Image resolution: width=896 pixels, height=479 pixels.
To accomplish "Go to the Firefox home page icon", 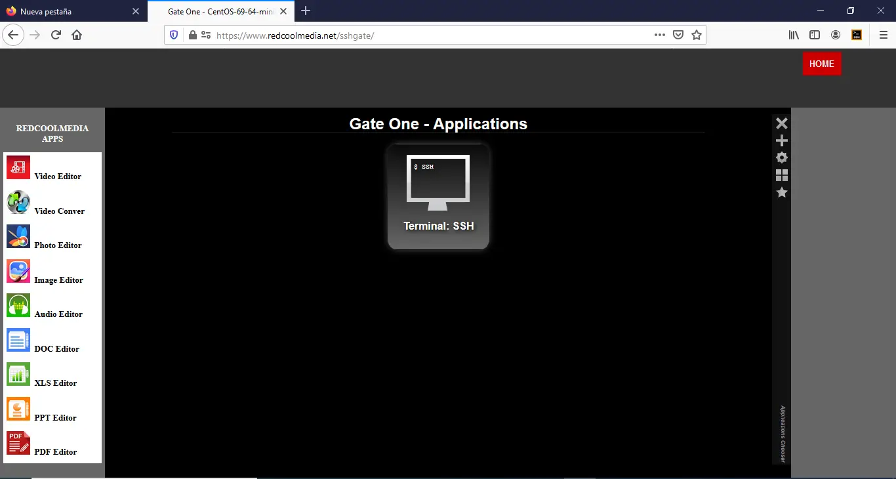I will point(77,35).
